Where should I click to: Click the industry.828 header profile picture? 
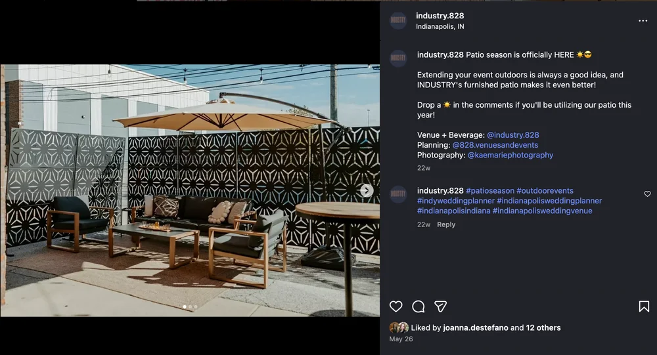click(398, 21)
